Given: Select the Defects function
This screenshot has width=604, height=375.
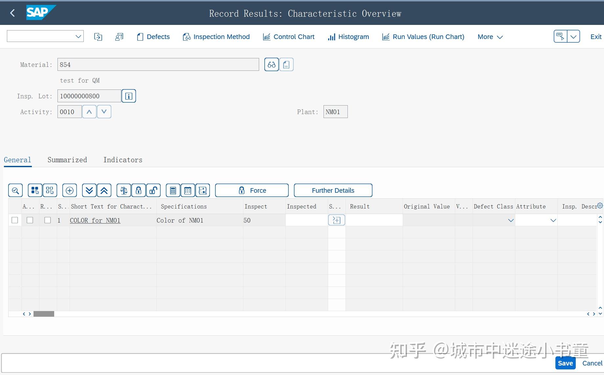Looking at the screenshot, I should [x=152, y=37].
